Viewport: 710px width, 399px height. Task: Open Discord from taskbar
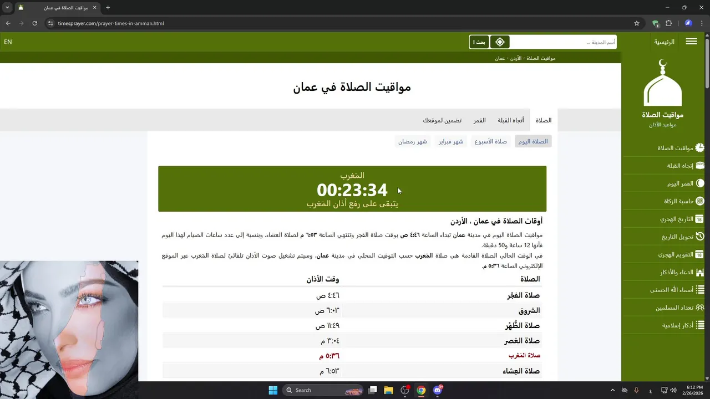438,390
